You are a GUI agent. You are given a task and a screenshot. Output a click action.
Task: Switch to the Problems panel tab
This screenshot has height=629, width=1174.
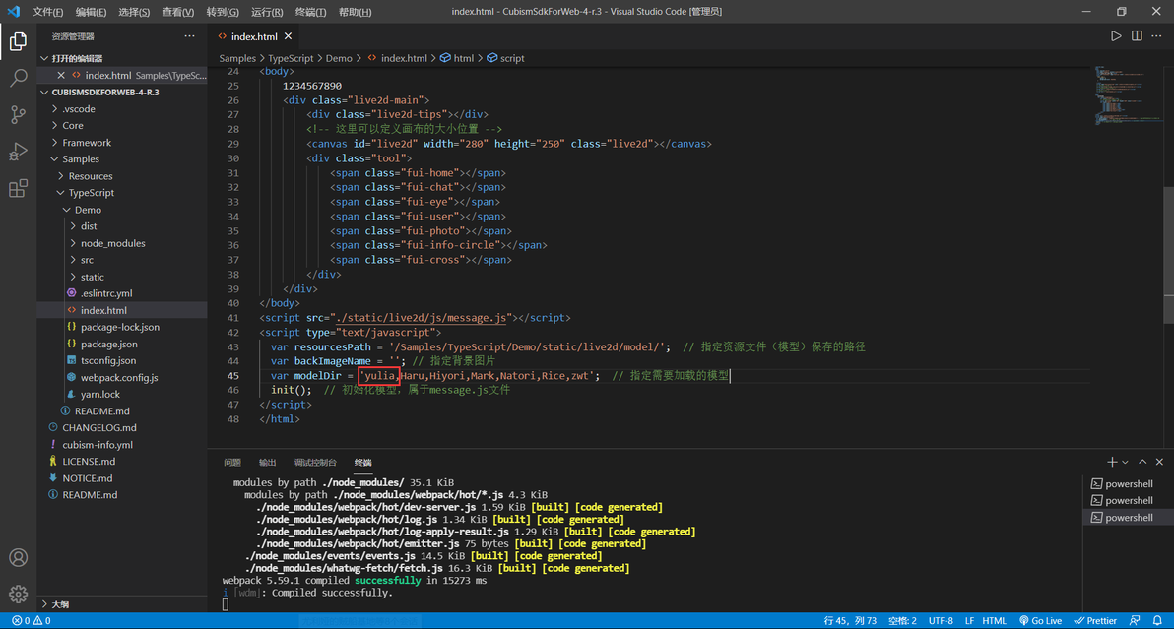[x=232, y=463]
